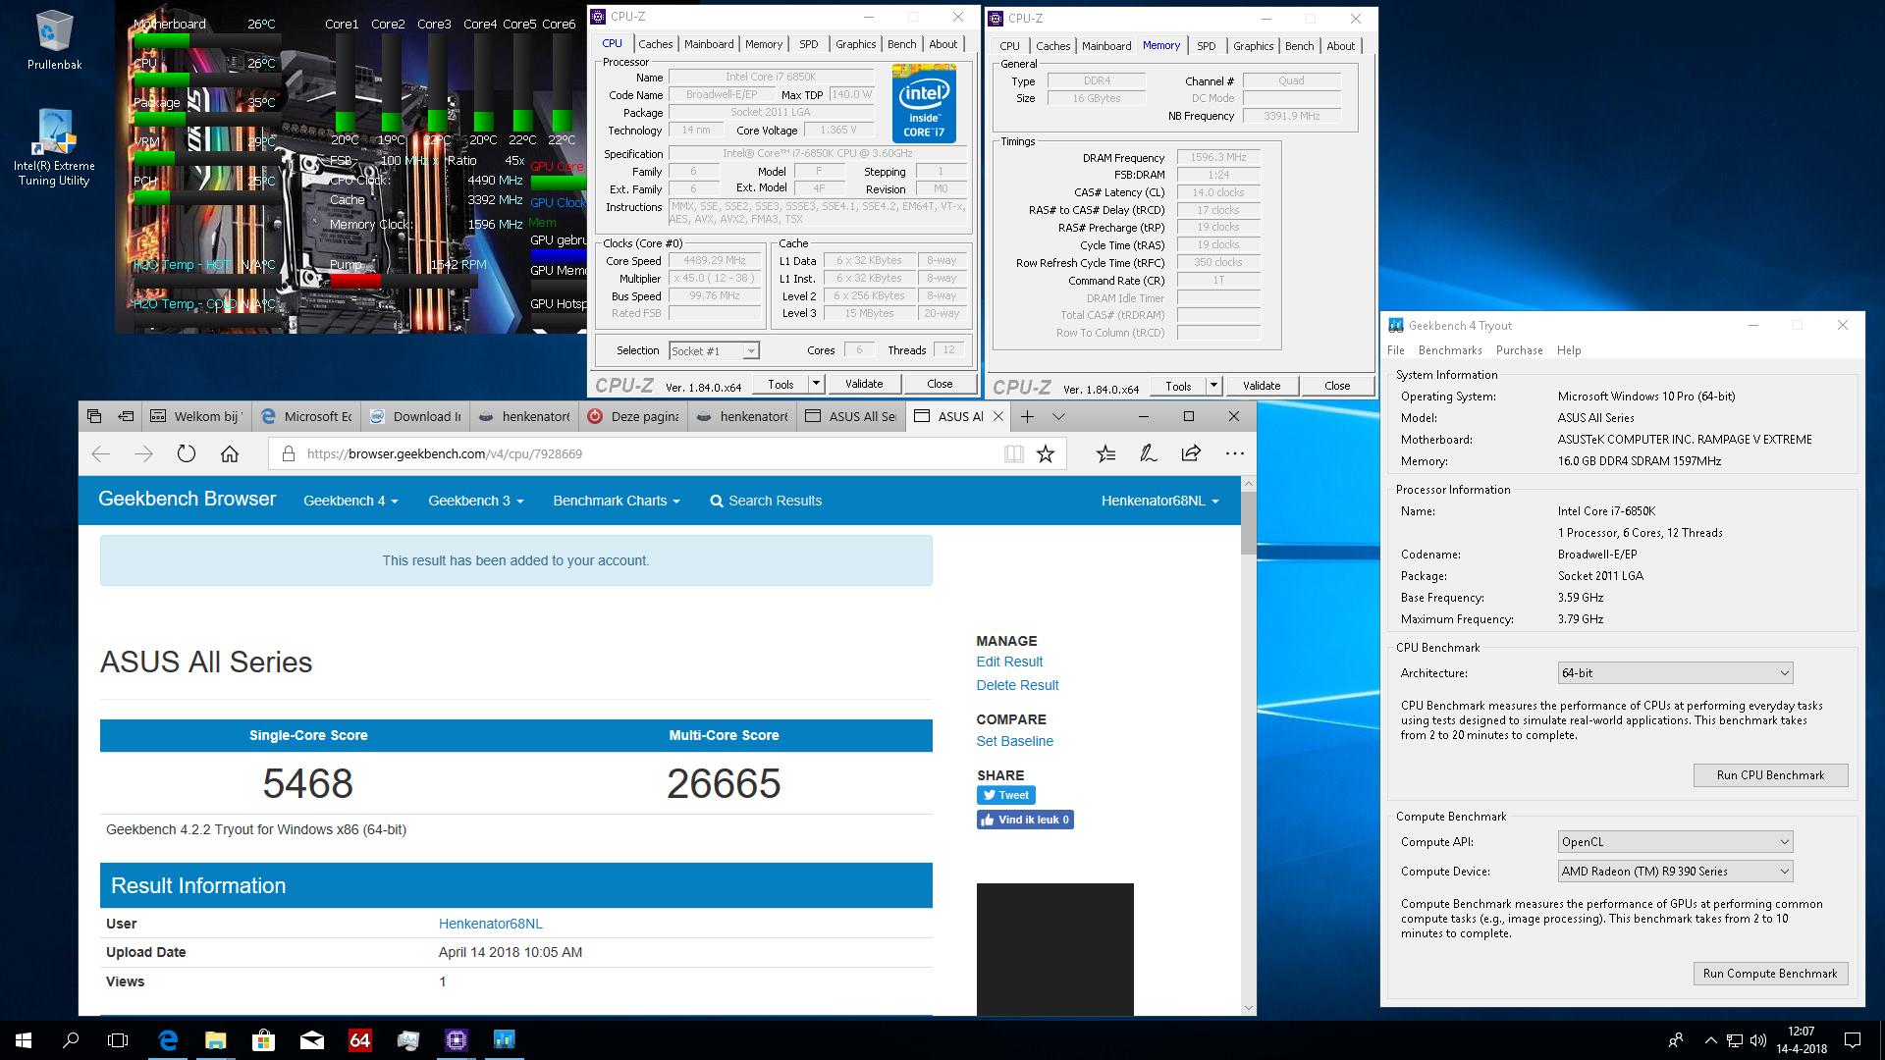Click the Edge forward navigation arrow

(x=143, y=453)
